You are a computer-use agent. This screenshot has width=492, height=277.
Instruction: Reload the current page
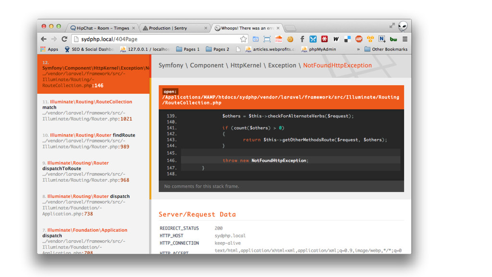[64, 39]
